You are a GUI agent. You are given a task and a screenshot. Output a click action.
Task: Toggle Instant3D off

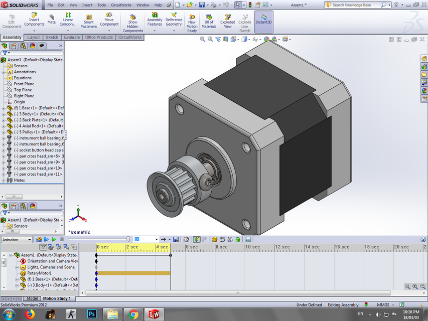click(x=263, y=21)
